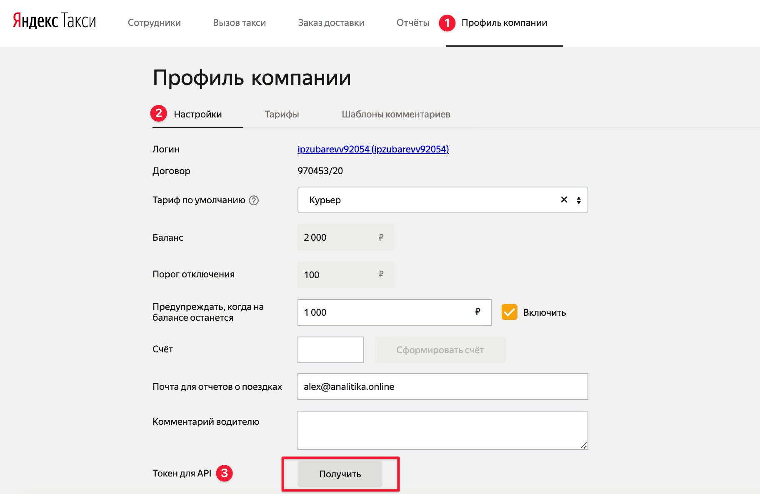Click the help icon next to Тариф по умолчанию
Viewport: 760px width, 494px height.
tap(254, 200)
